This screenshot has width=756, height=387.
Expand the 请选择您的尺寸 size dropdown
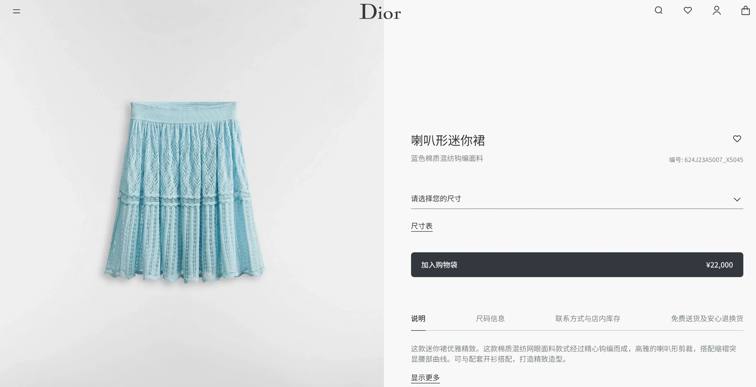click(577, 199)
